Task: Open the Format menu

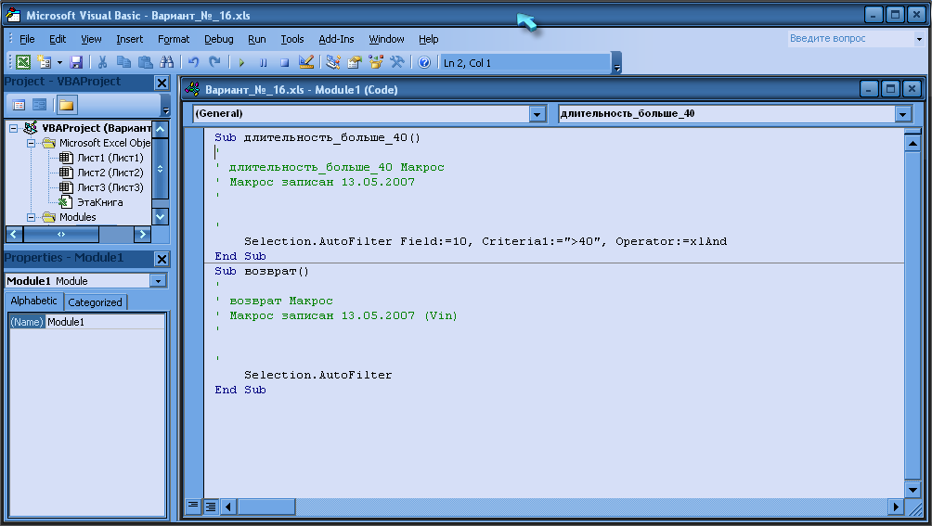Action: (174, 39)
